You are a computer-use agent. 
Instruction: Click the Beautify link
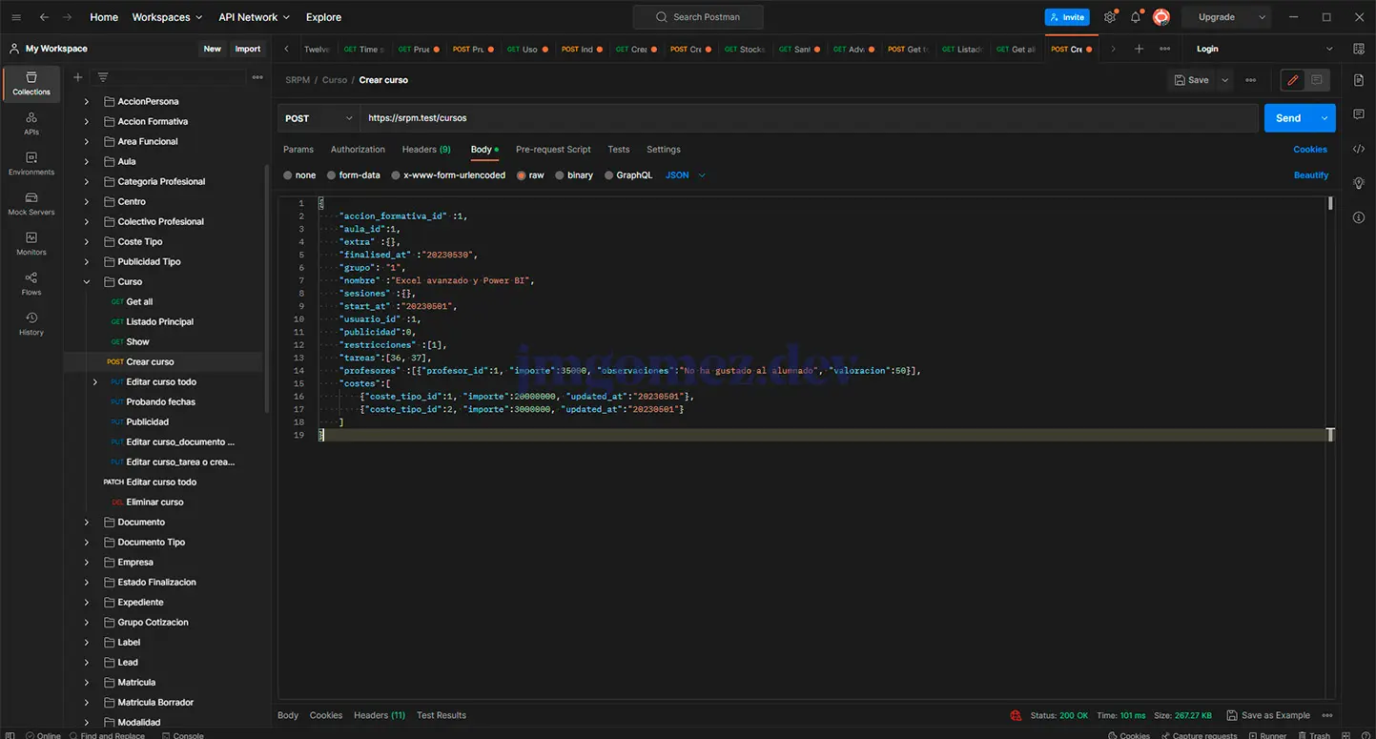[1310, 175]
